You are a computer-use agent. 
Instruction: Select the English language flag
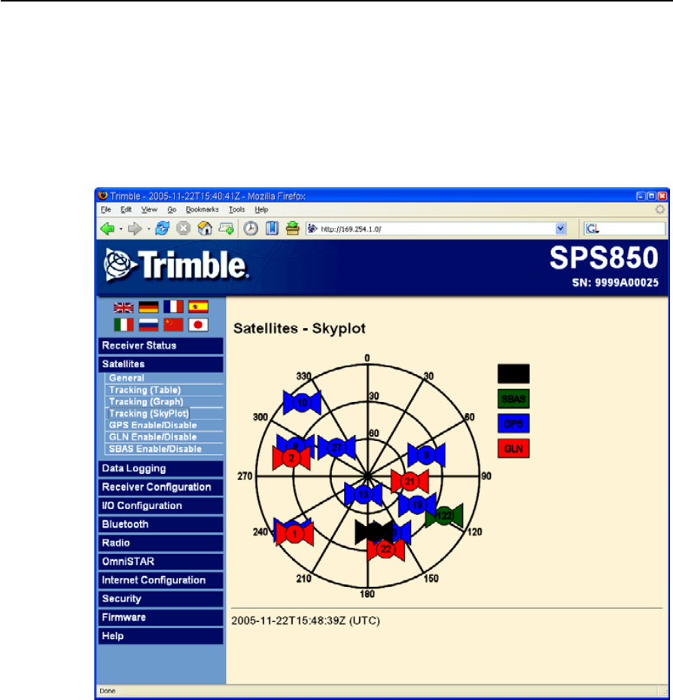click(x=123, y=307)
